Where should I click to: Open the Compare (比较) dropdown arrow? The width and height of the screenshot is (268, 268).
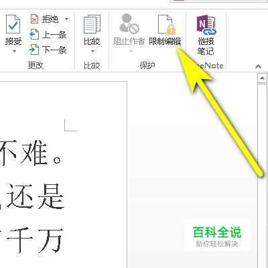(92, 52)
